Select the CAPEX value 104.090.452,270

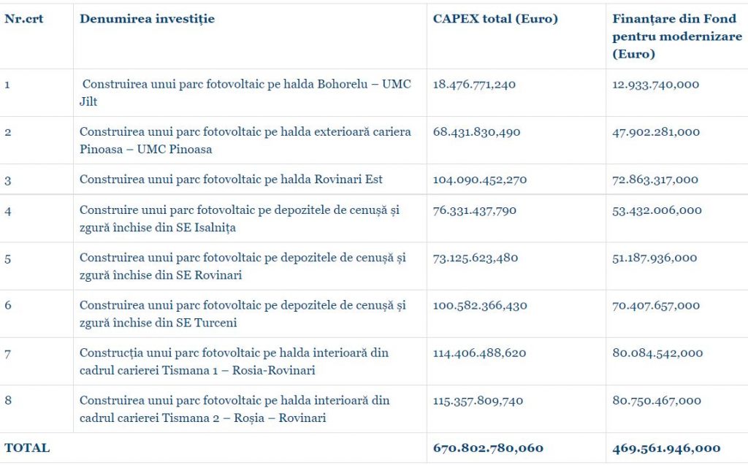(x=480, y=180)
